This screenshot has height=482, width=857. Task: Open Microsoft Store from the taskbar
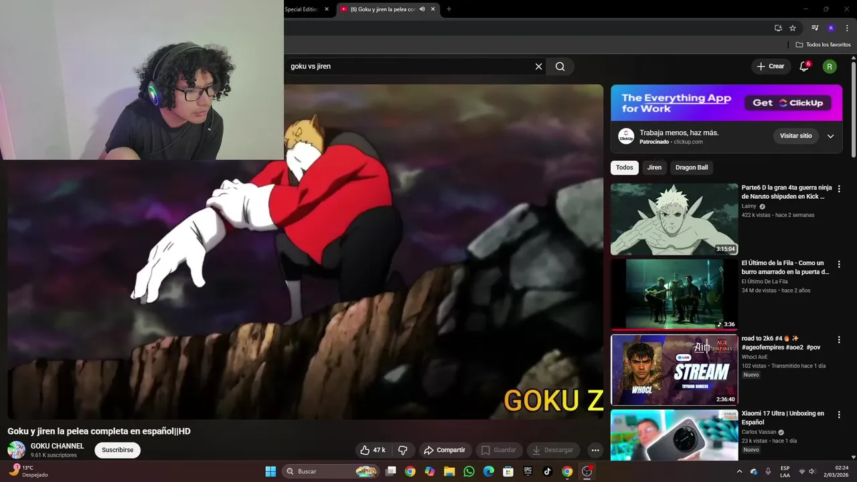(508, 471)
